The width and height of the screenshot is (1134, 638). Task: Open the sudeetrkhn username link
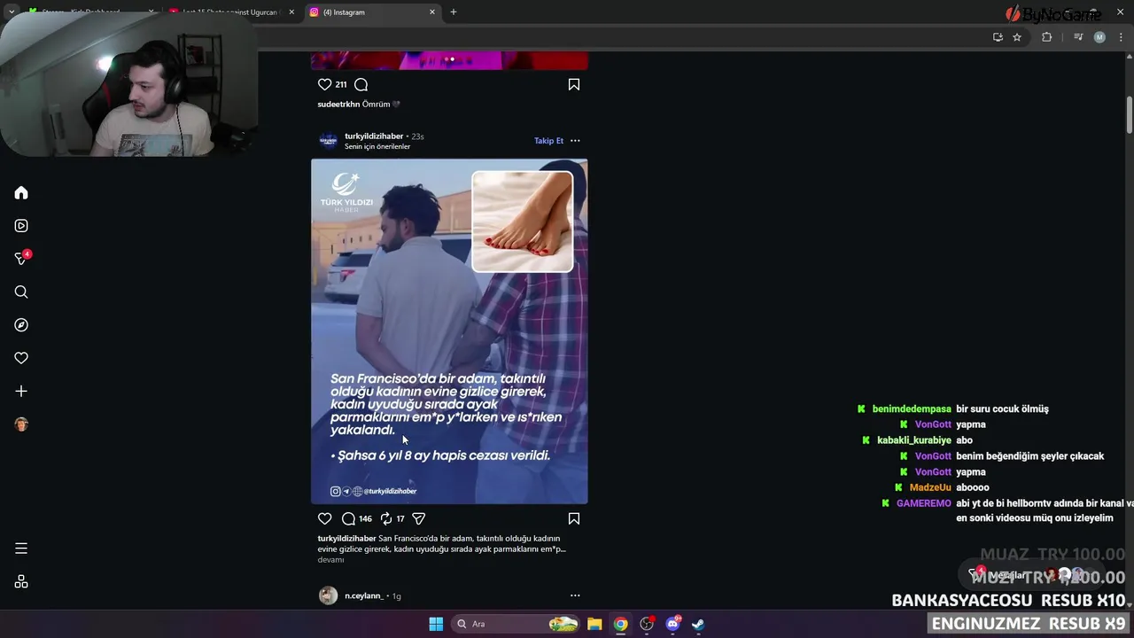click(x=338, y=105)
